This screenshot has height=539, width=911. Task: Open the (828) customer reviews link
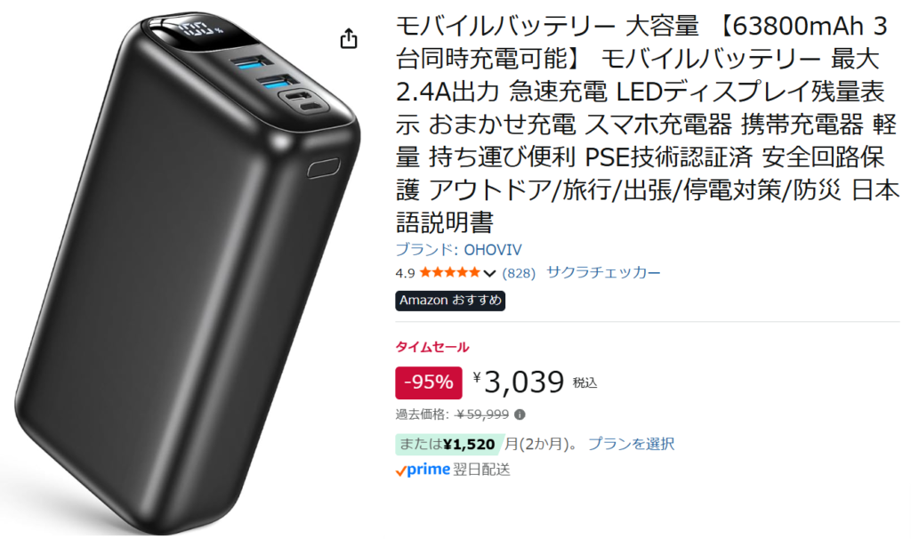coord(519,273)
